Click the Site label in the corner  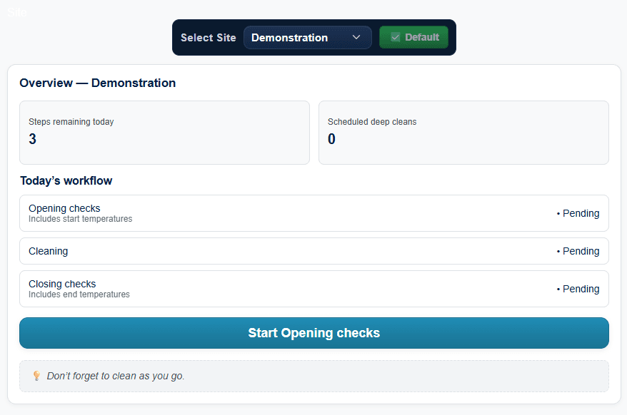16,11
